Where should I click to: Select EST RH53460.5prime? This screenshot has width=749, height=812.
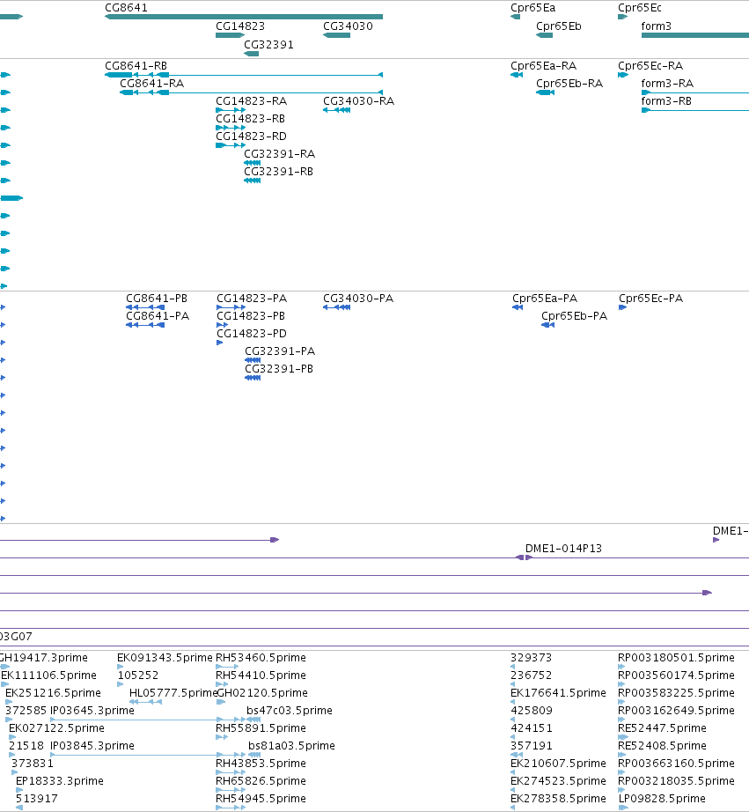click(x=227, y=667)
